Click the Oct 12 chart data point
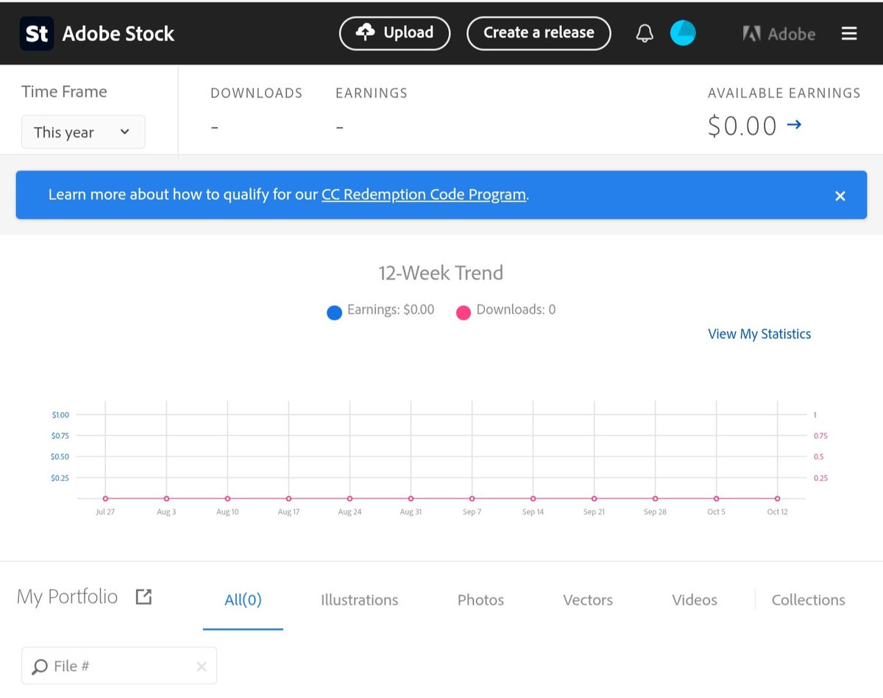 pyautogui.click(x=777, y=499)
